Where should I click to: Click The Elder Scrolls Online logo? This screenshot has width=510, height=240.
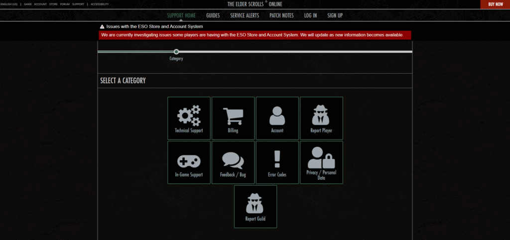click(255, 4)
